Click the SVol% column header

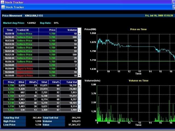56,82
